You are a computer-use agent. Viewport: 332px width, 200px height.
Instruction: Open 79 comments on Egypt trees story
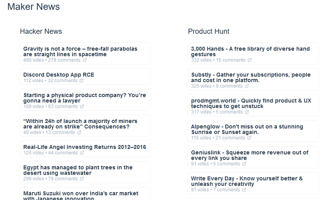coord(63,179)
